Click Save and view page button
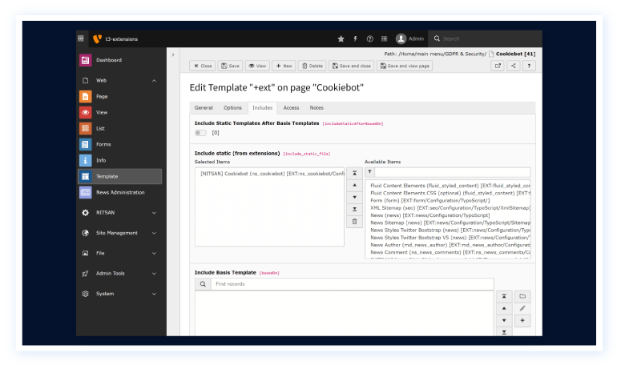The width and height of the screenshot is (617, 365). 405,66
